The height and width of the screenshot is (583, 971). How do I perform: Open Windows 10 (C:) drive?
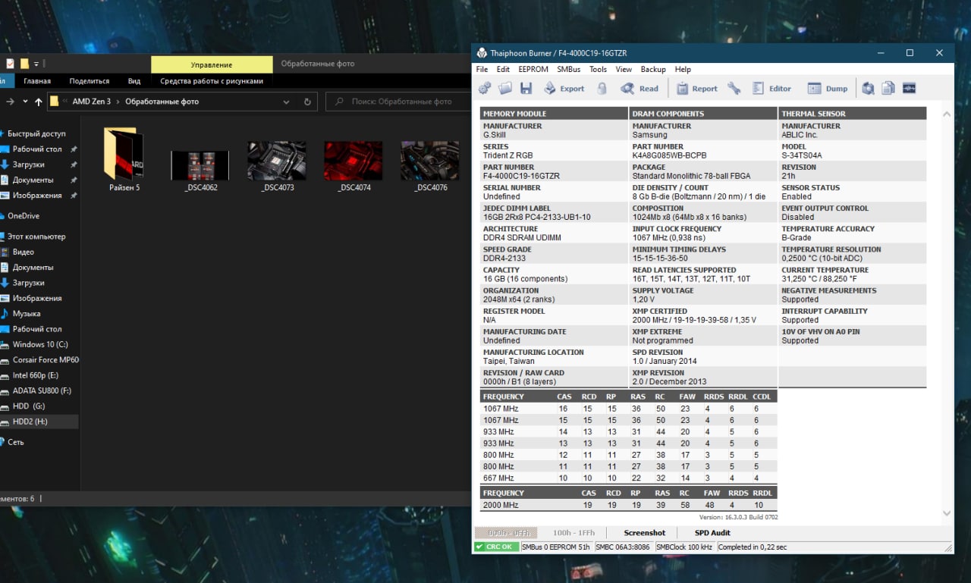(x=40, y=344)
